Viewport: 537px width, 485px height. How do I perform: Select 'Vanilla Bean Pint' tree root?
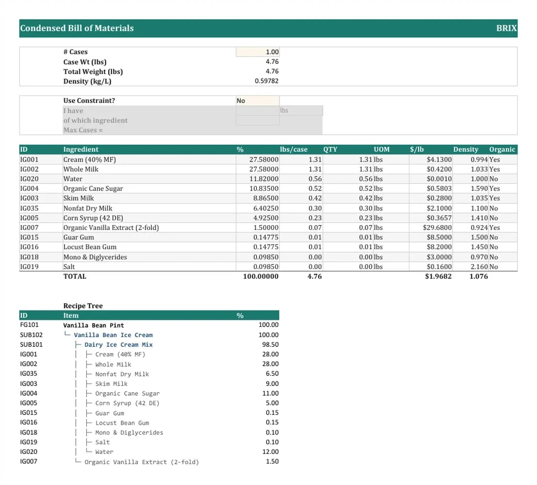point(94,325)
